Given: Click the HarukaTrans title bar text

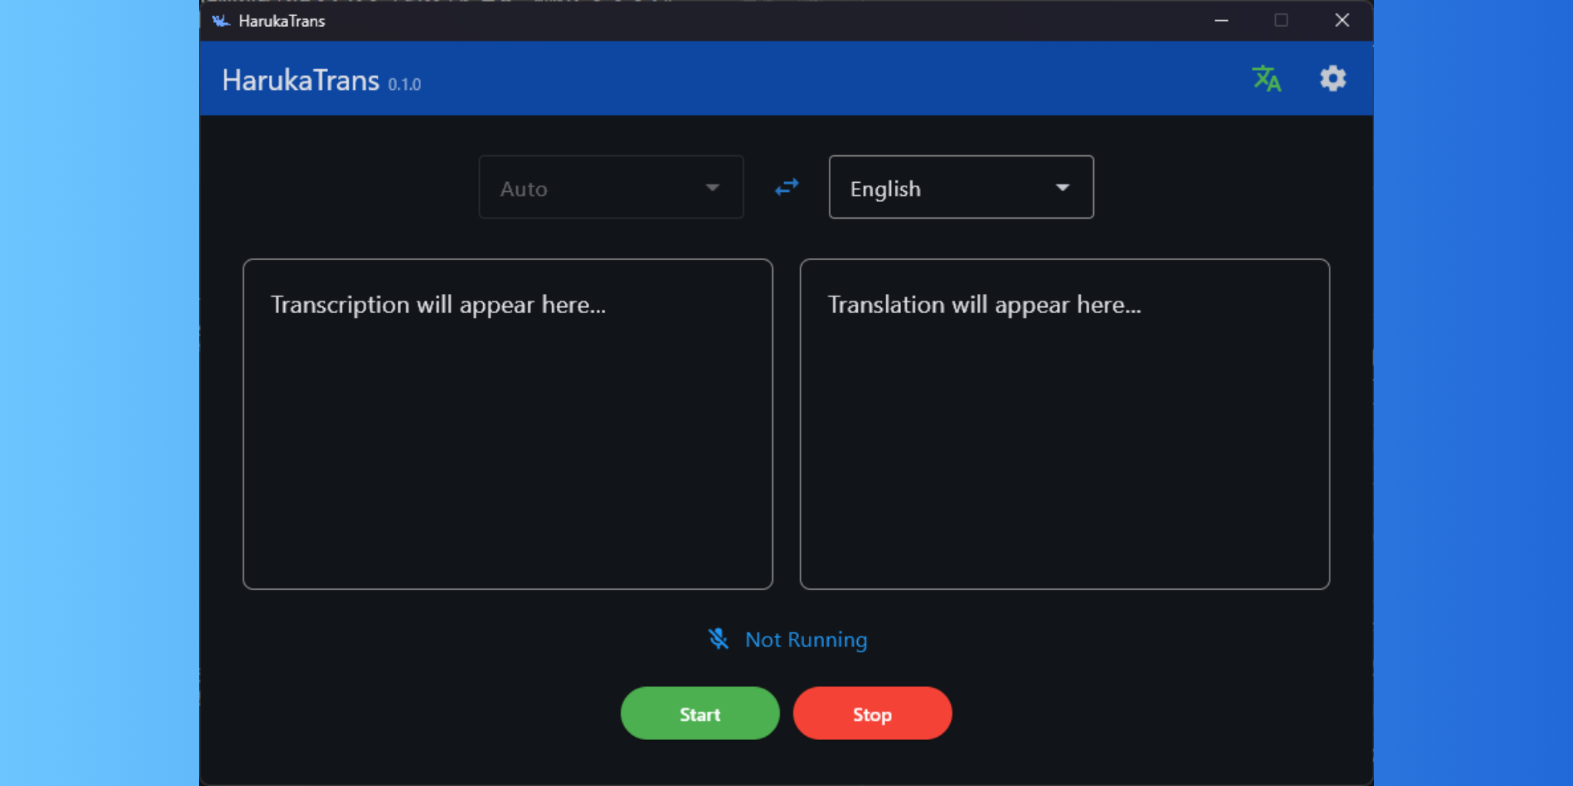Looking at the screenshot, I should 282,21.
